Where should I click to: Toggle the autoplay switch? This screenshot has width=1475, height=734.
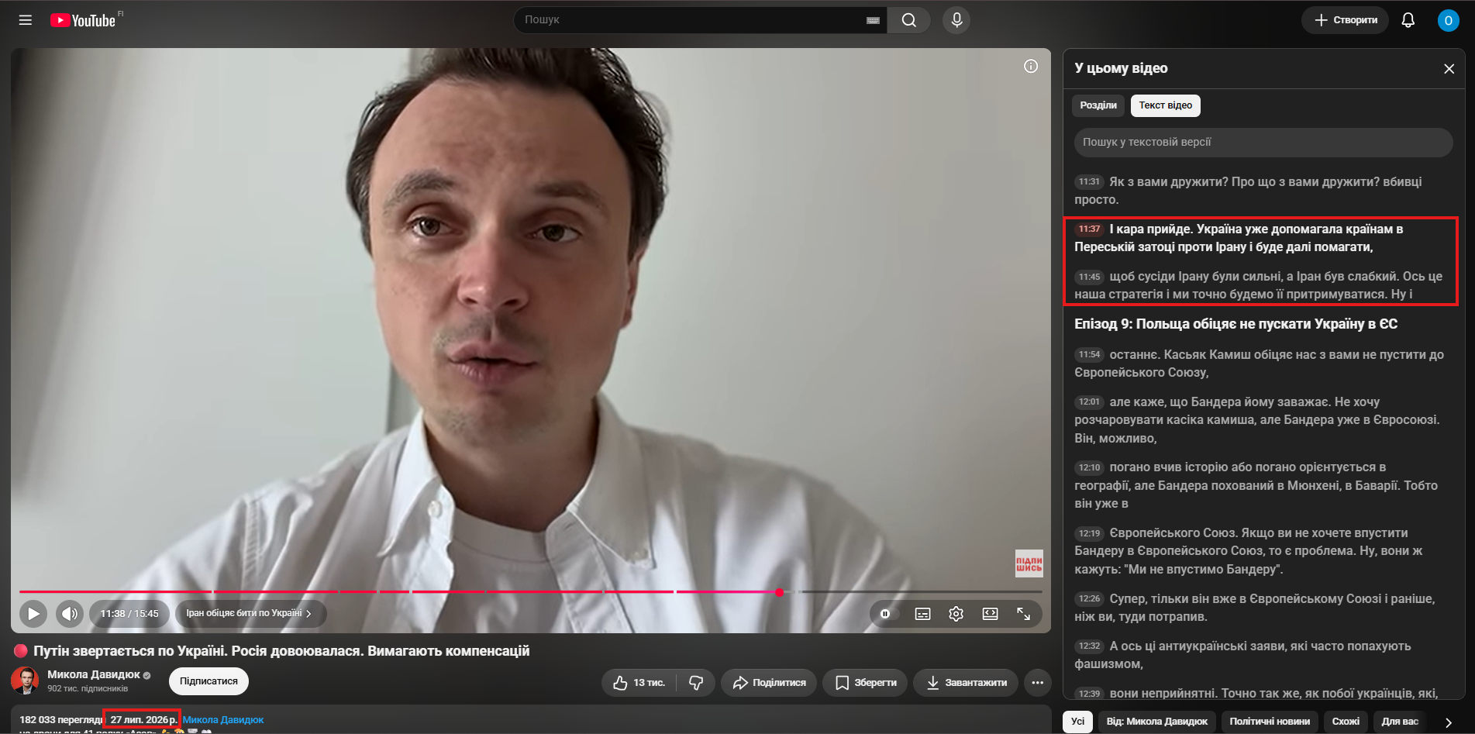[885, 614]
